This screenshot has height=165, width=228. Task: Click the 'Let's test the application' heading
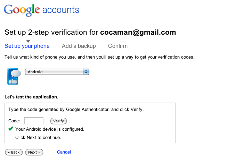[31, 97]
